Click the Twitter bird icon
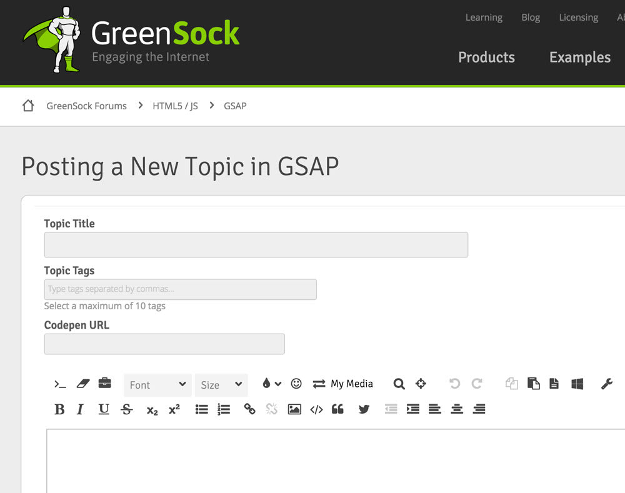Screen dimensions: 625x493 point(364,409)
